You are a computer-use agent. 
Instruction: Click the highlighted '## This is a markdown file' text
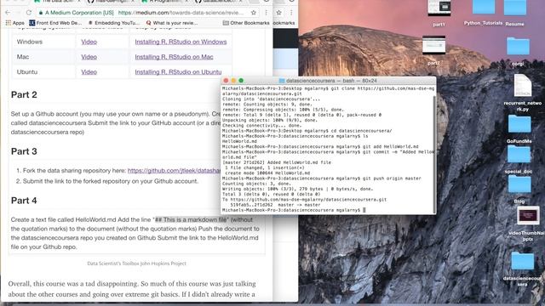click(x=191, y=219)
